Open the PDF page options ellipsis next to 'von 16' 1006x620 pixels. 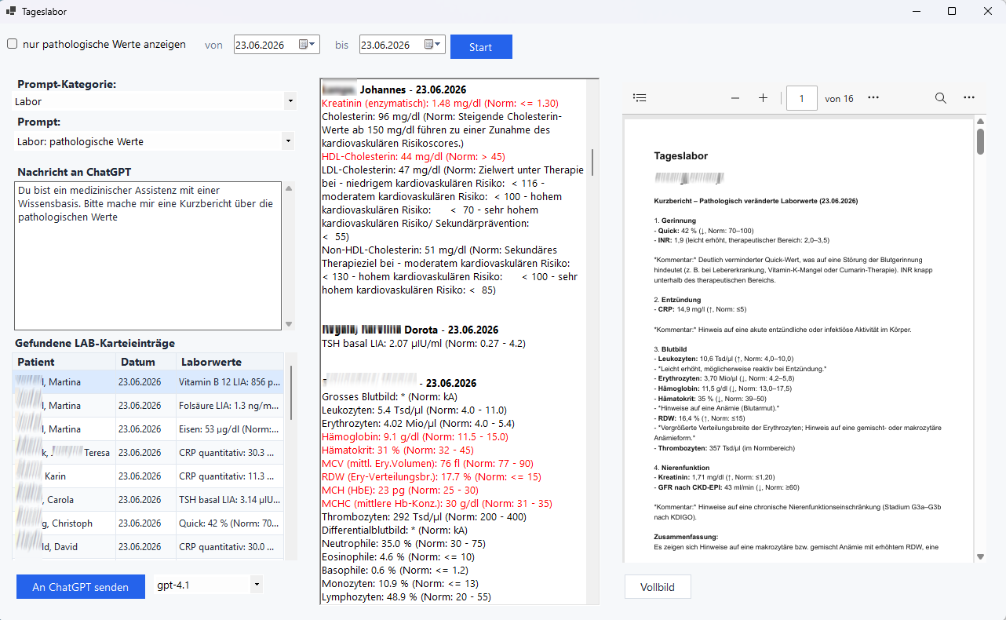pyautogui.click(x=873, y=98)
